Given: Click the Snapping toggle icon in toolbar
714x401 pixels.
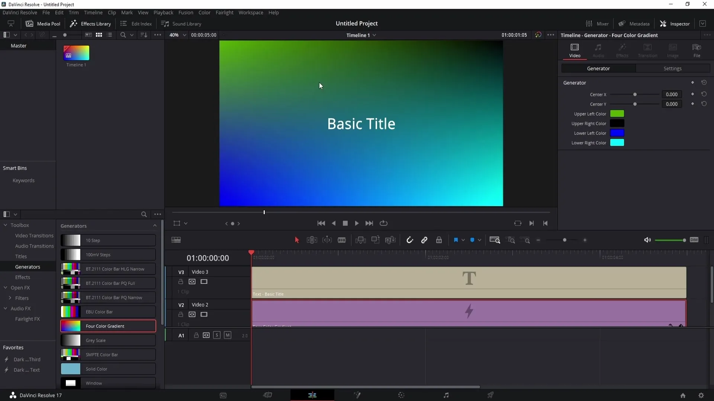Looking at the screenshot, I should (x=410, y=240).
